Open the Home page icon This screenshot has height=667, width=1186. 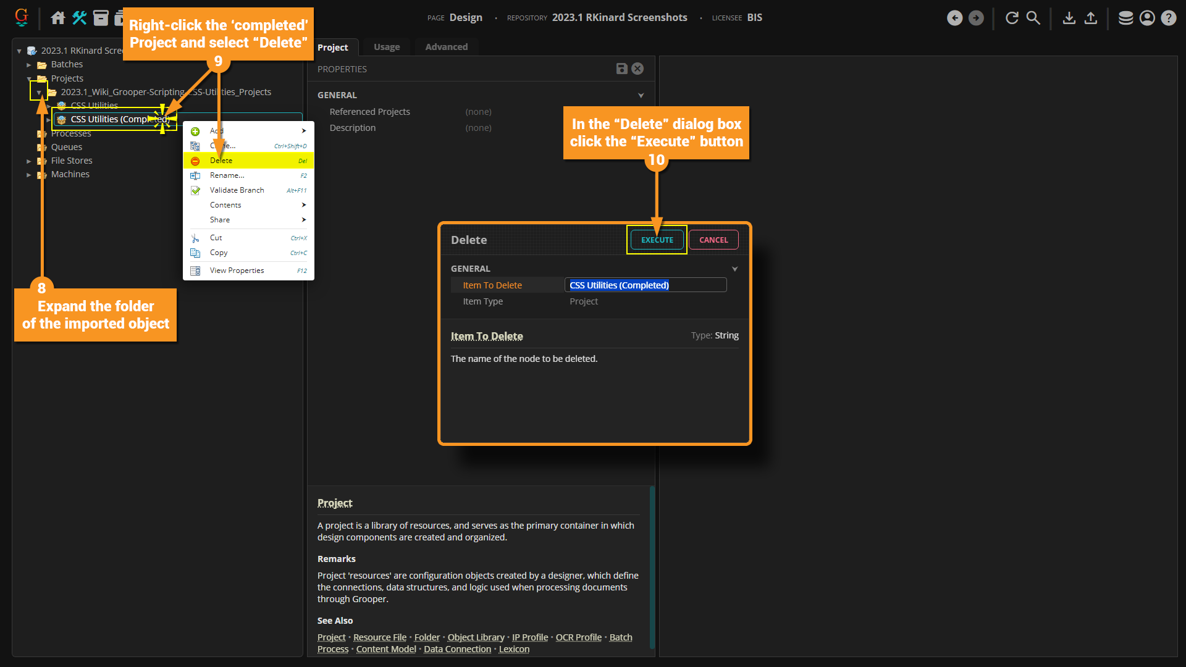coord(57,18)
